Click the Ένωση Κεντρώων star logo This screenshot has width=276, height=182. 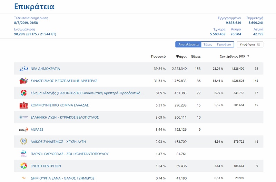point(23,166)
